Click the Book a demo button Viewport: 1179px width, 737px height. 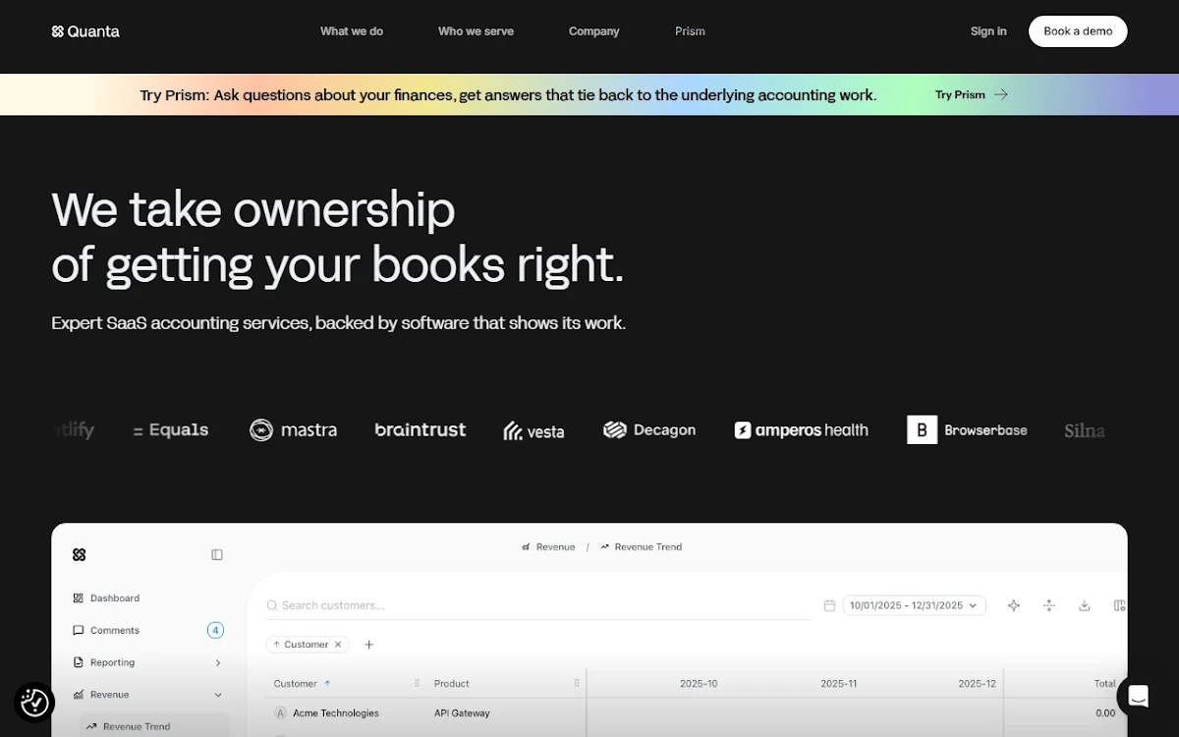[x=1078, y=31]
